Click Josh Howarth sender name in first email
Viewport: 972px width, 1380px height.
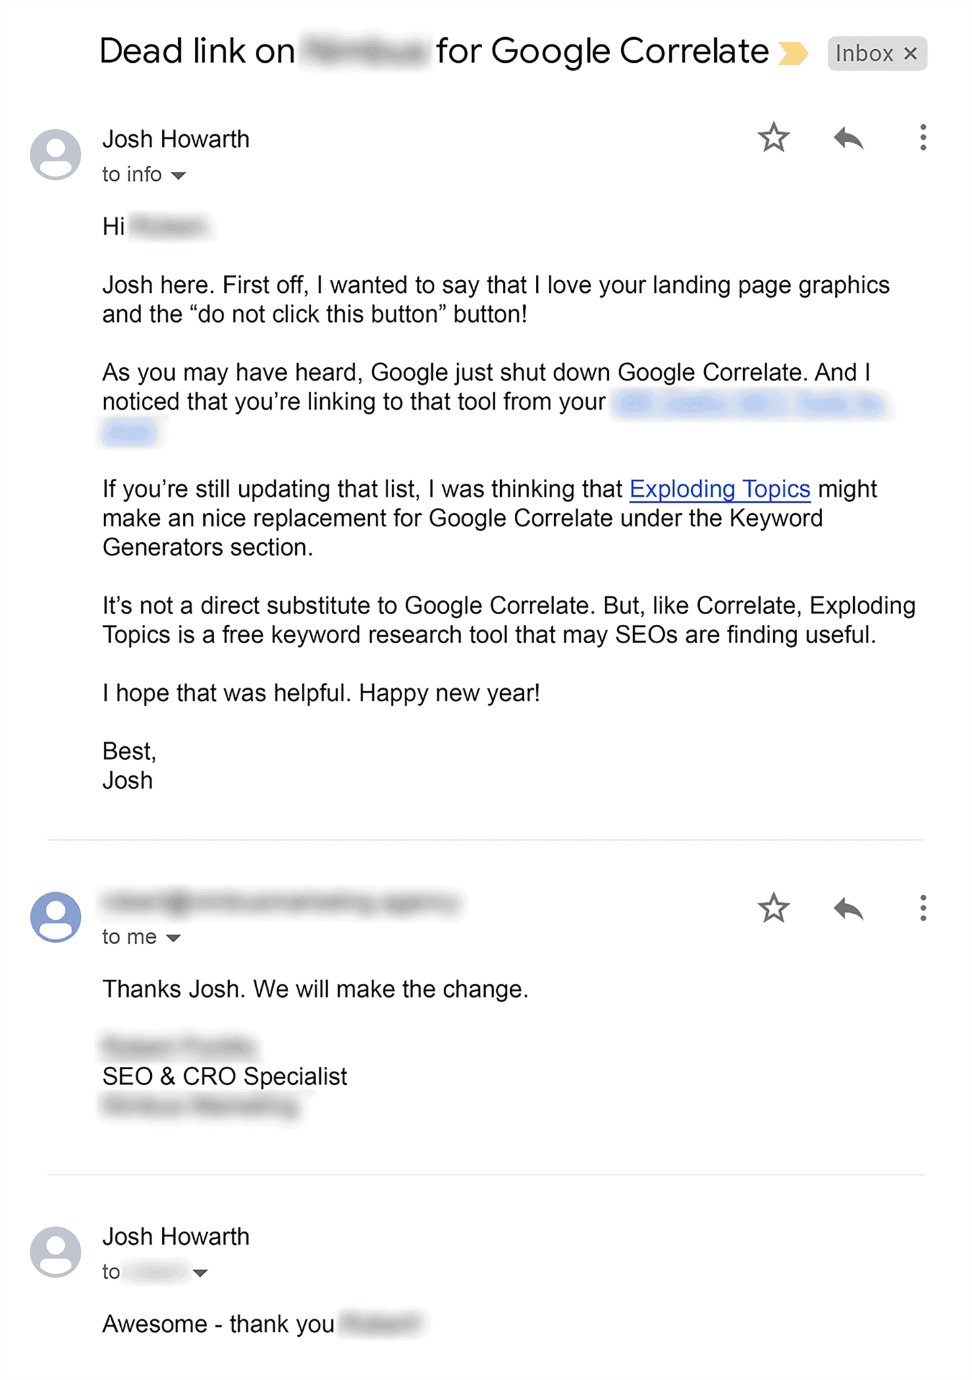(x=176, y=139)
